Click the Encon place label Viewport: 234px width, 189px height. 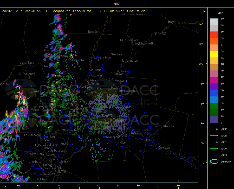(171, 22)
